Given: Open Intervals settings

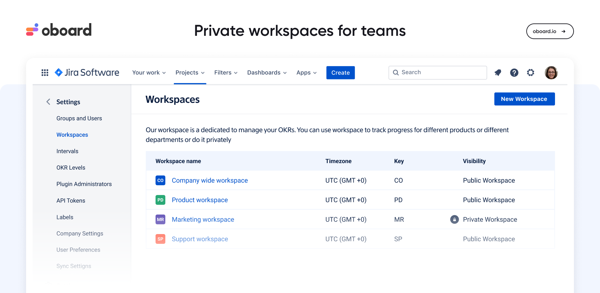Looking at the screenshot, I should click(67, 151).
